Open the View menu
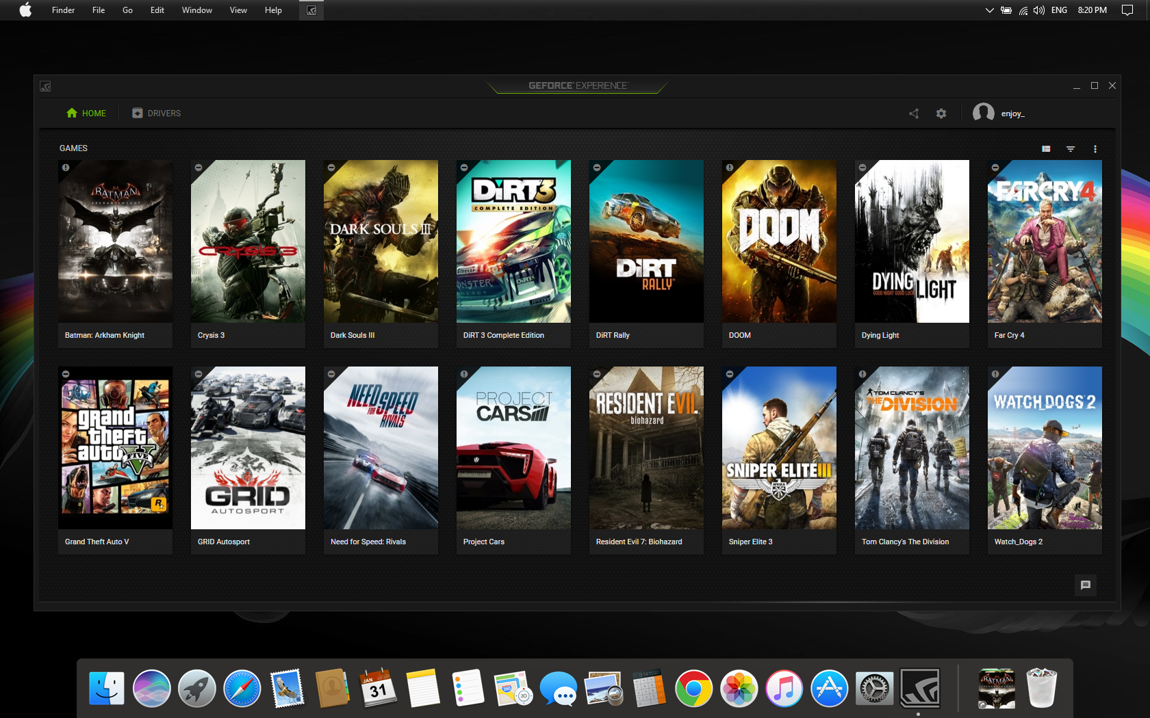Viewport: 1150px width, 718px height. click(238, 10)
